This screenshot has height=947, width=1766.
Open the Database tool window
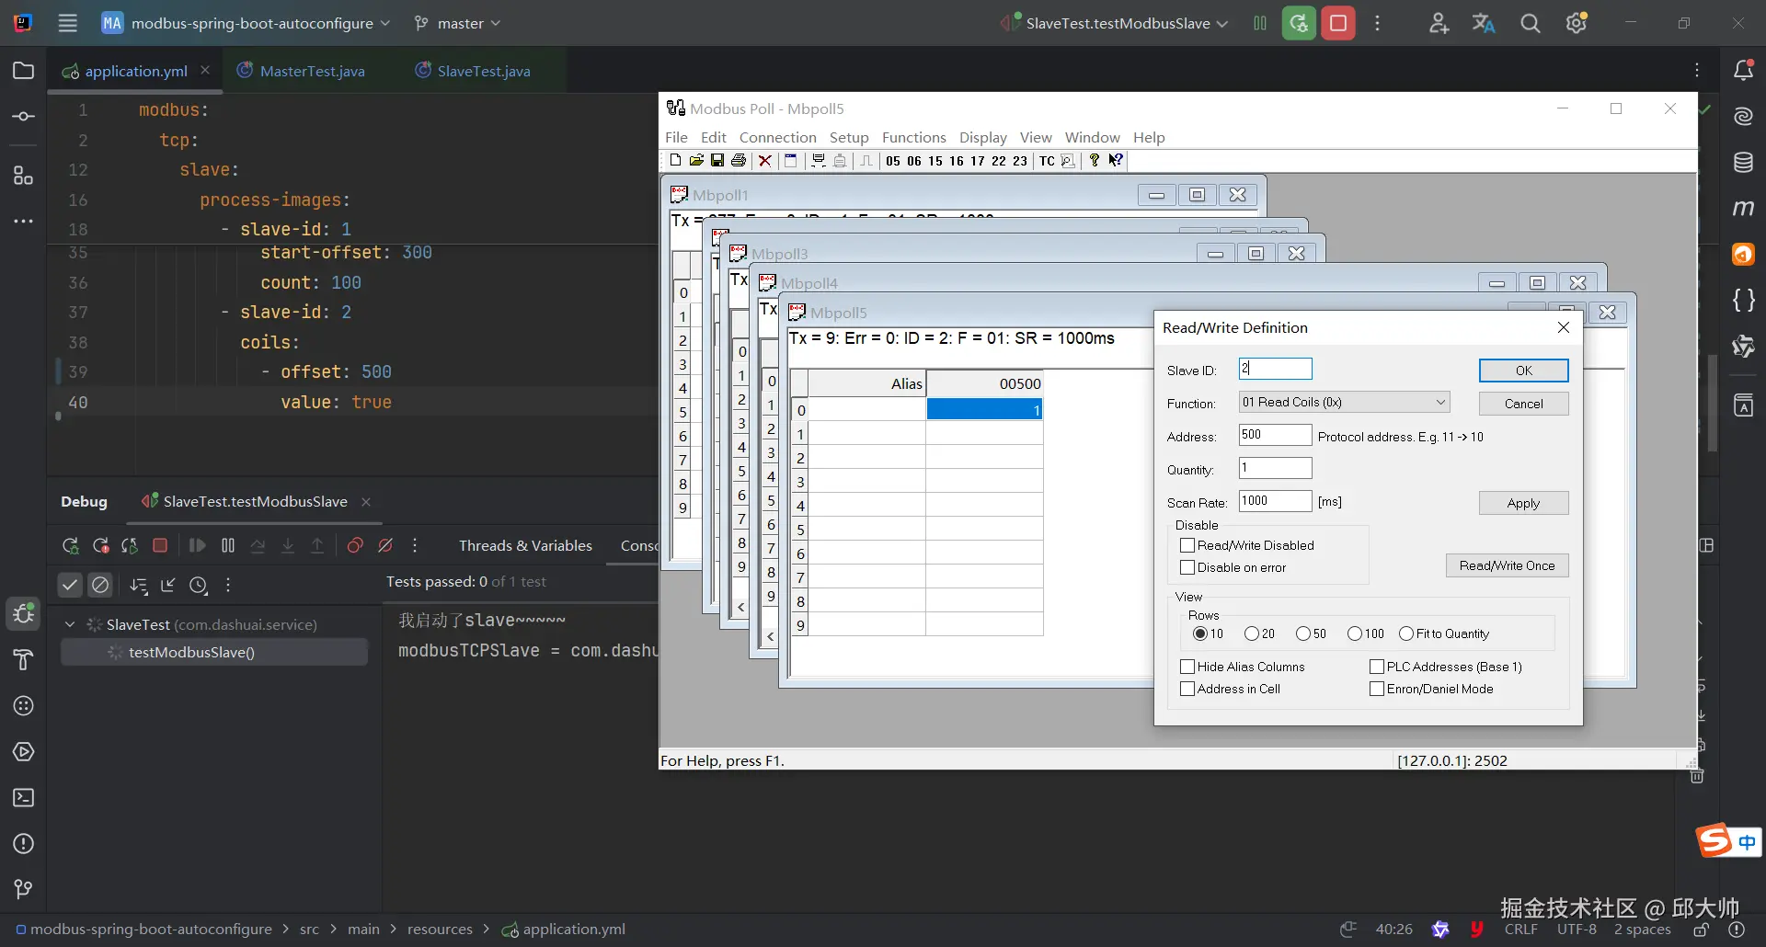tap(1743, 163)
